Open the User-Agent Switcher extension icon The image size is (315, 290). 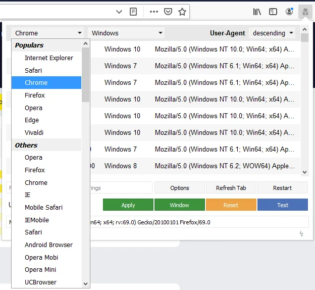click(x=305, y=12)
